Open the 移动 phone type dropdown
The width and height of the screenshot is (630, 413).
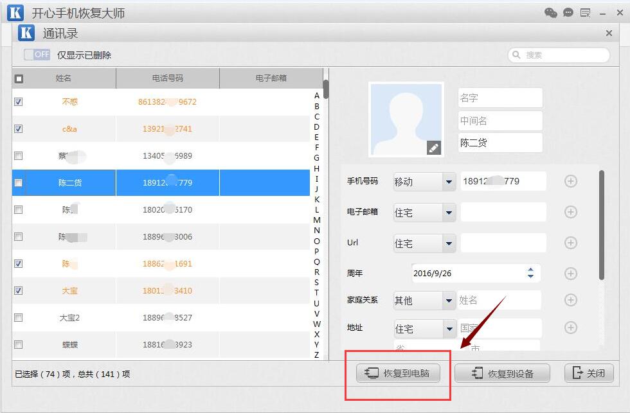425,182
